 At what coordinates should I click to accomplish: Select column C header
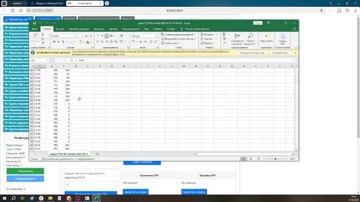click(64, 66)
